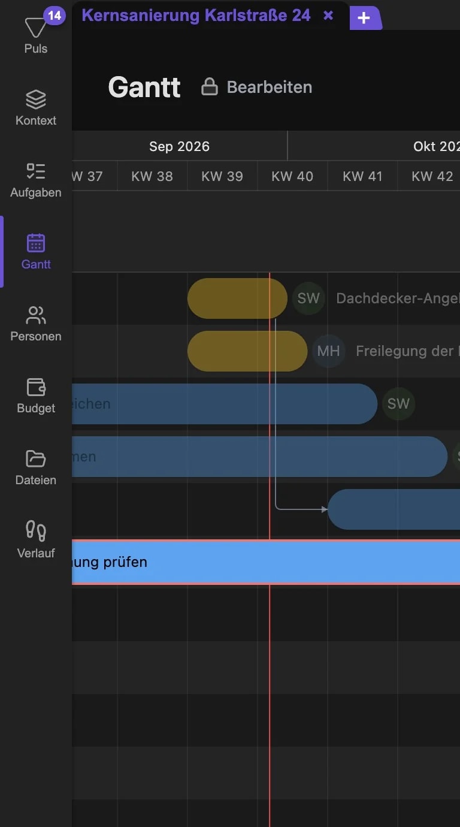Click the KW 40 week header
The width and height of the screenshot is (460, 827).
[292, 176]
